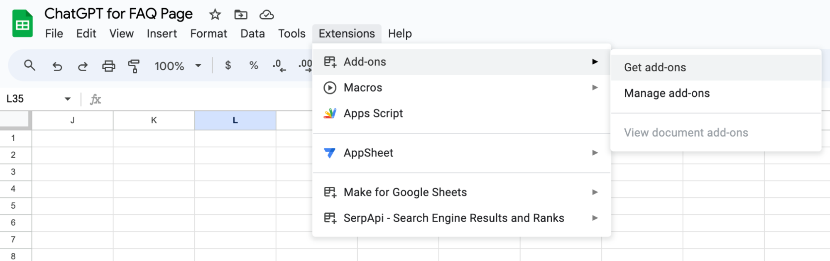Screen dimensions: 830x261
Task: Select row 6 header
Action: point(16,223)
